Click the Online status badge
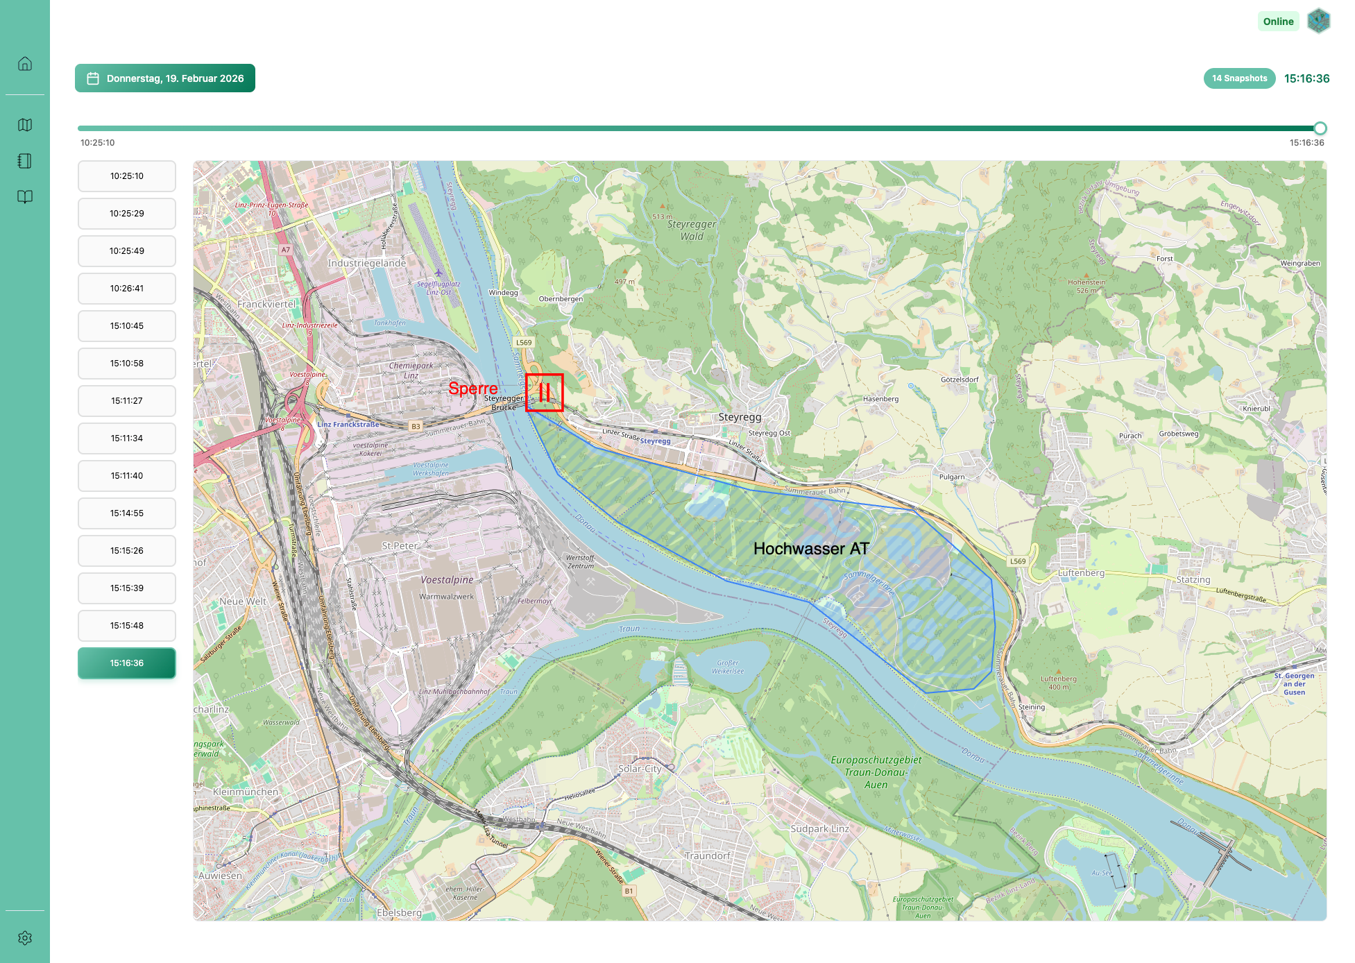 point(1278,22)
